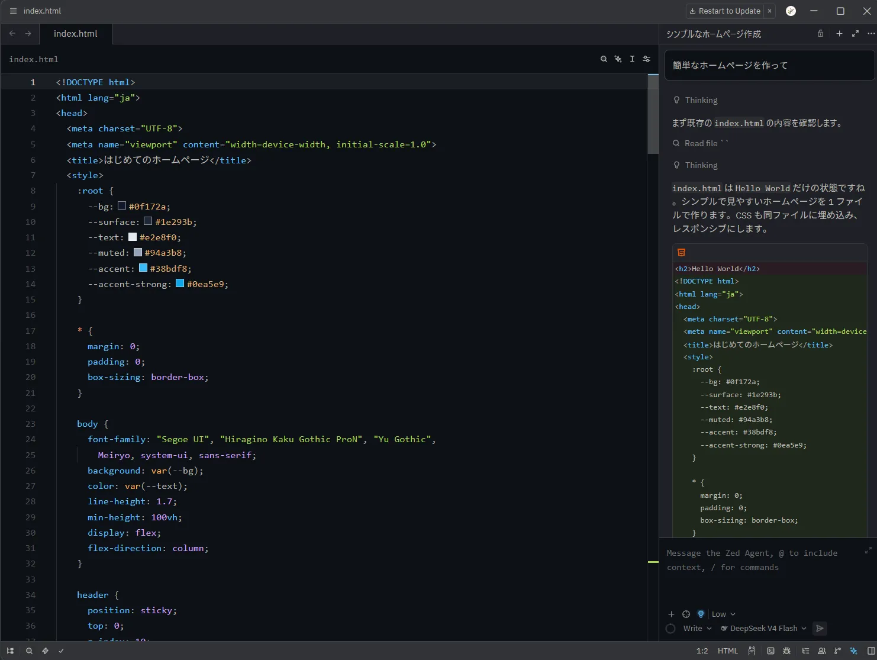Image resolution: width=877 pixels, height=660 pixels.
Task: Click the editor vertical scrollbar thumb
Action: (653, 114)
